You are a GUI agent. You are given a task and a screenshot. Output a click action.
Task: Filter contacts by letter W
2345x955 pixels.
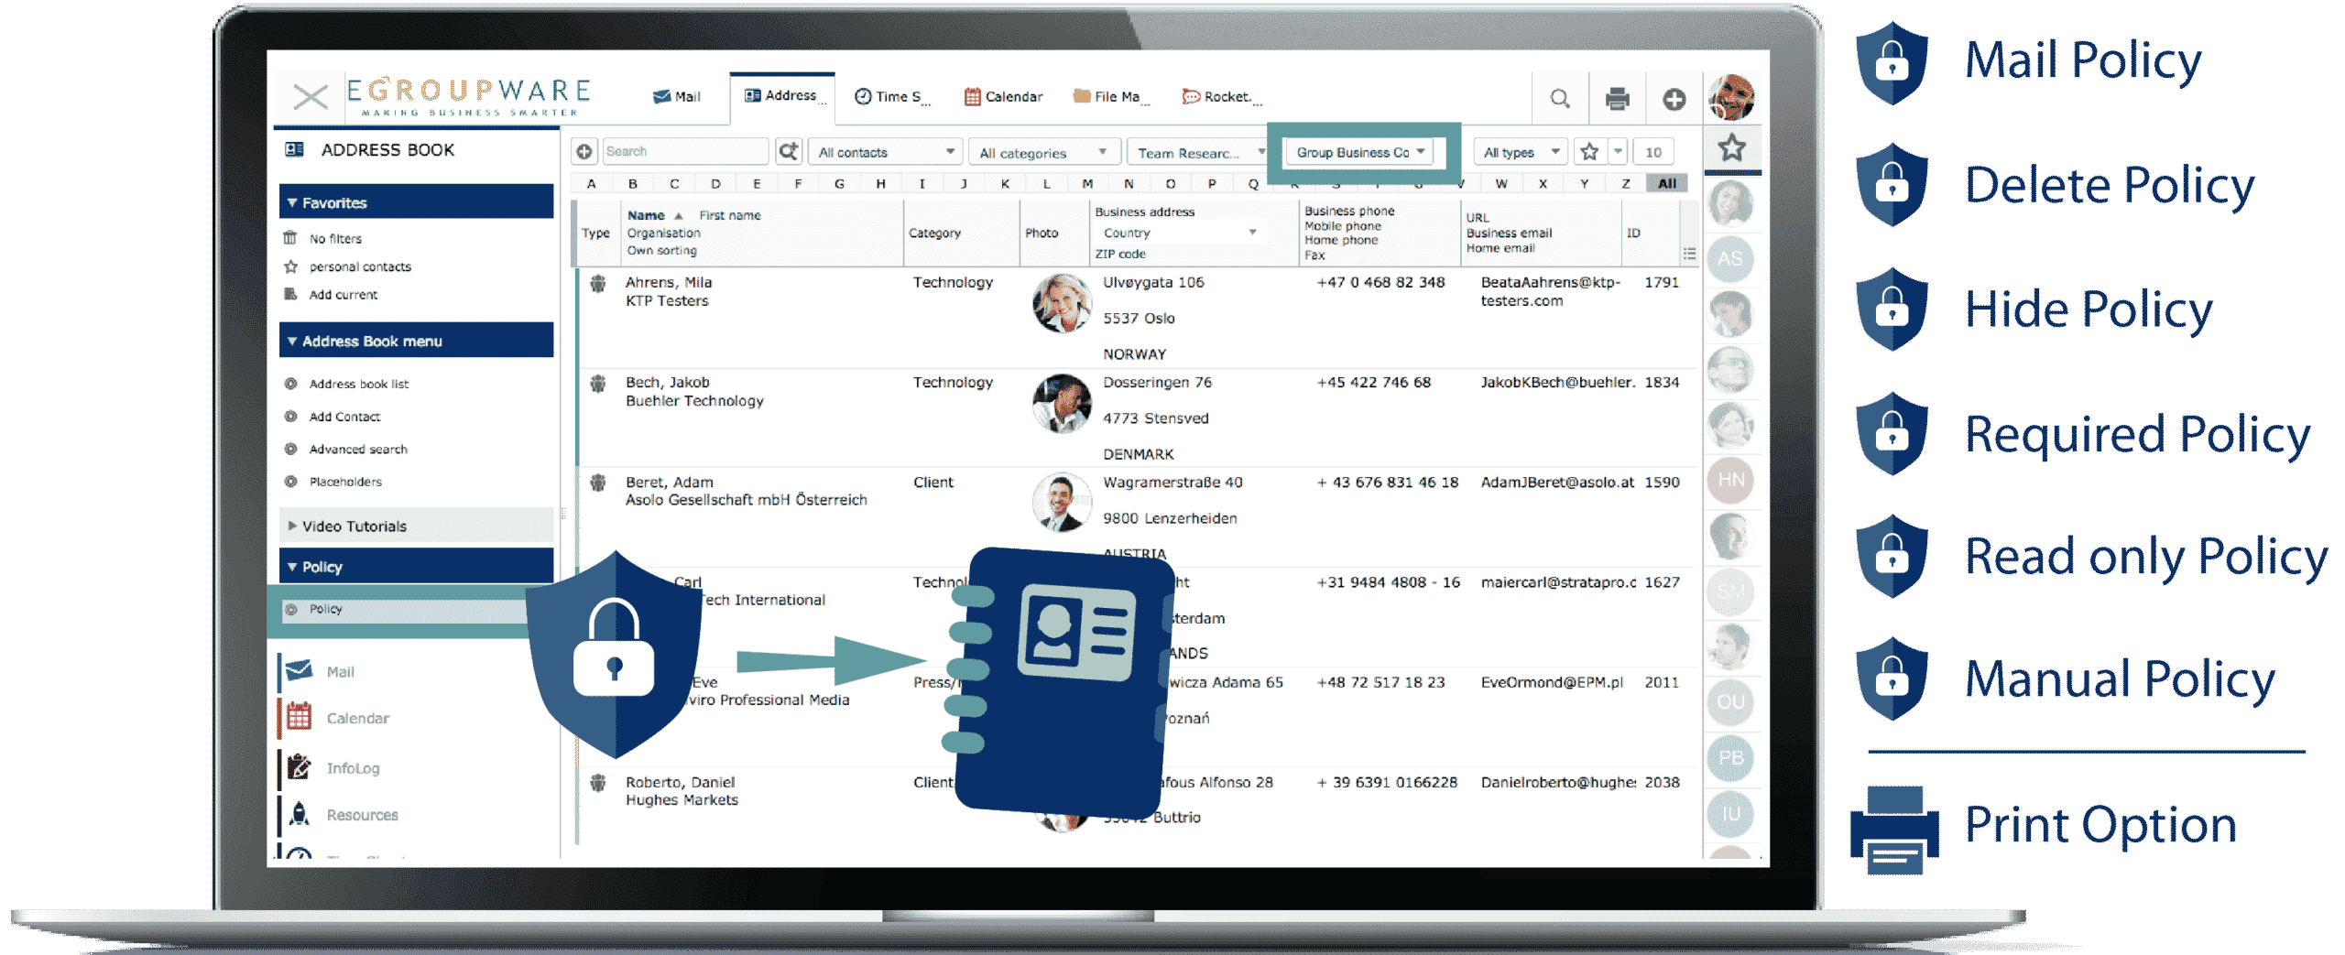tap(1501, 184)
